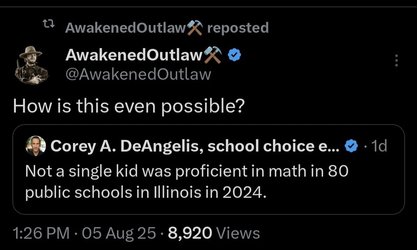Click Corey A. DeAngelis's small profile picture
Screen dimensions: 417x250
pyautogui.click(x=36, y=146)
